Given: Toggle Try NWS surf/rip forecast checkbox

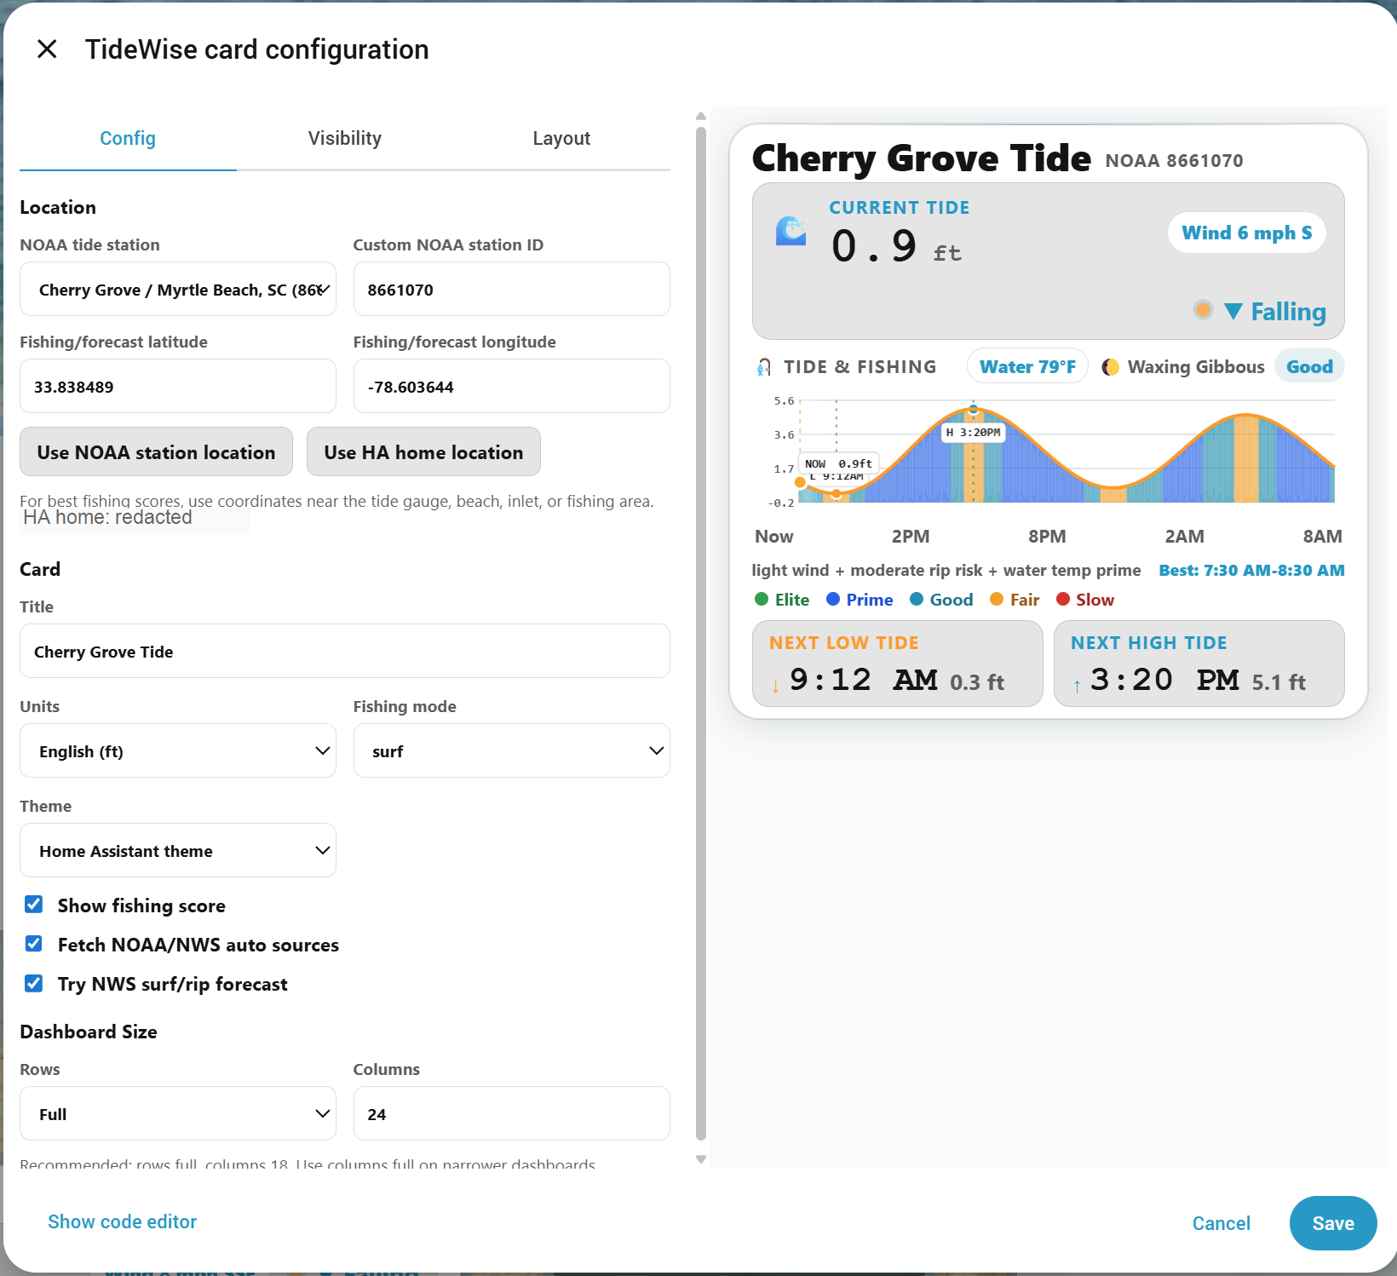Looking at the screenshot, I should 34,983.
